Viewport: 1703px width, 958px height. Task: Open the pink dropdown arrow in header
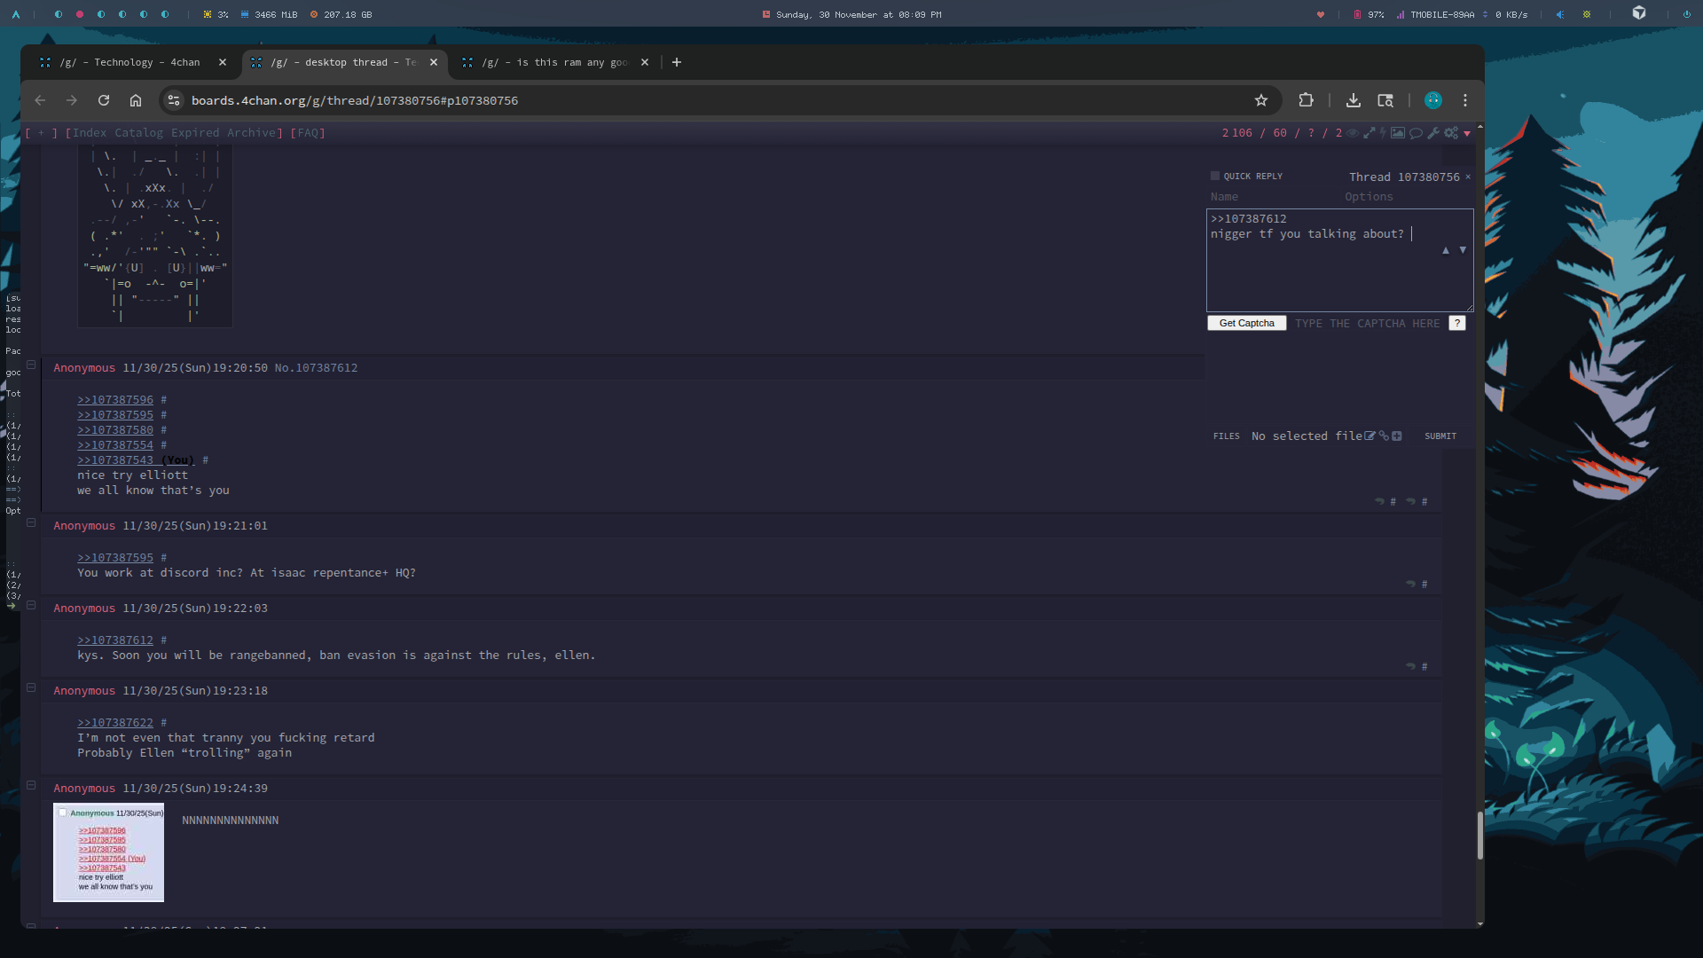pos(1467,134)
